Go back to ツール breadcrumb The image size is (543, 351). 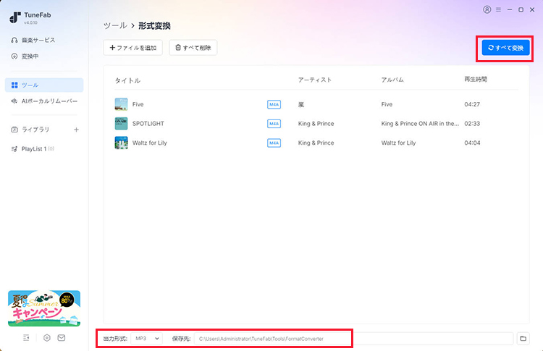pyautogui.click(x=115, y=25)
